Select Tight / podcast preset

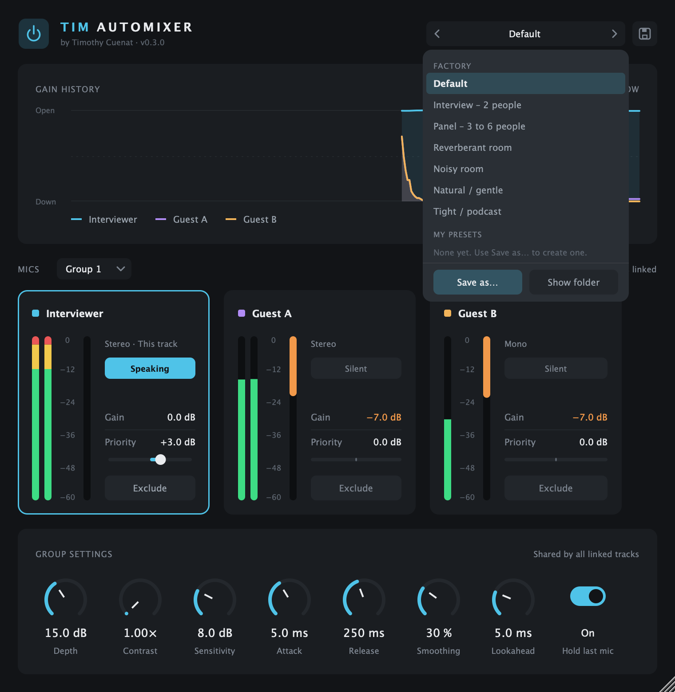point(526,211)
